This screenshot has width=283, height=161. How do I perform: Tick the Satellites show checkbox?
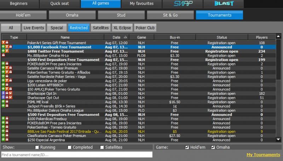102,147
